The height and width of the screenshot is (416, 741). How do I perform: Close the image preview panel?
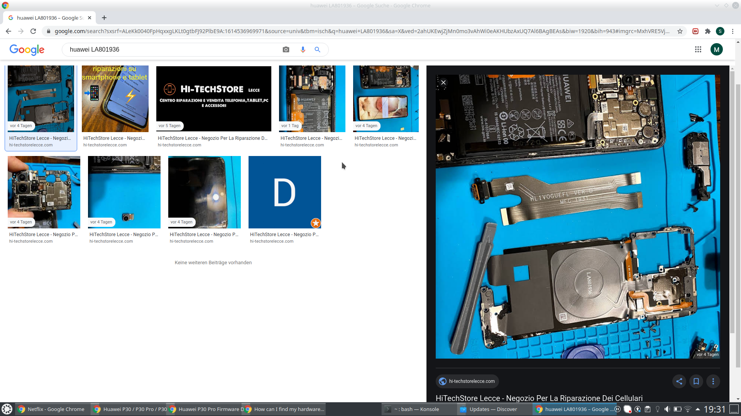(x=443, y=82)
